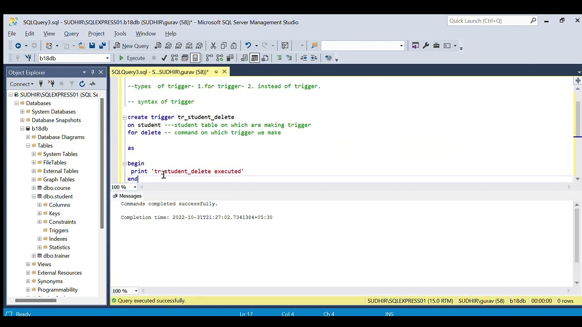This screenshot has height=327, width=582.
Task: Click the Activity Monitor icon in Object Explorer
Action: point(92,84)
